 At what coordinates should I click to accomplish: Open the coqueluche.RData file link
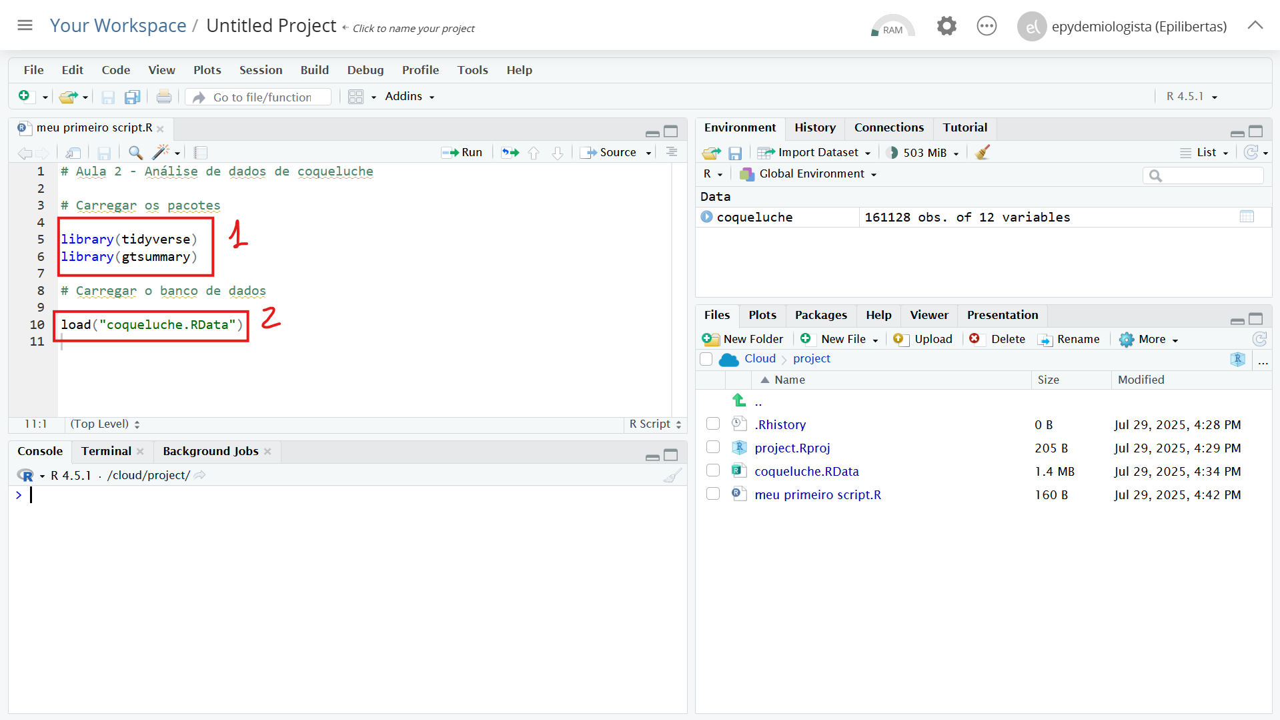806,471
